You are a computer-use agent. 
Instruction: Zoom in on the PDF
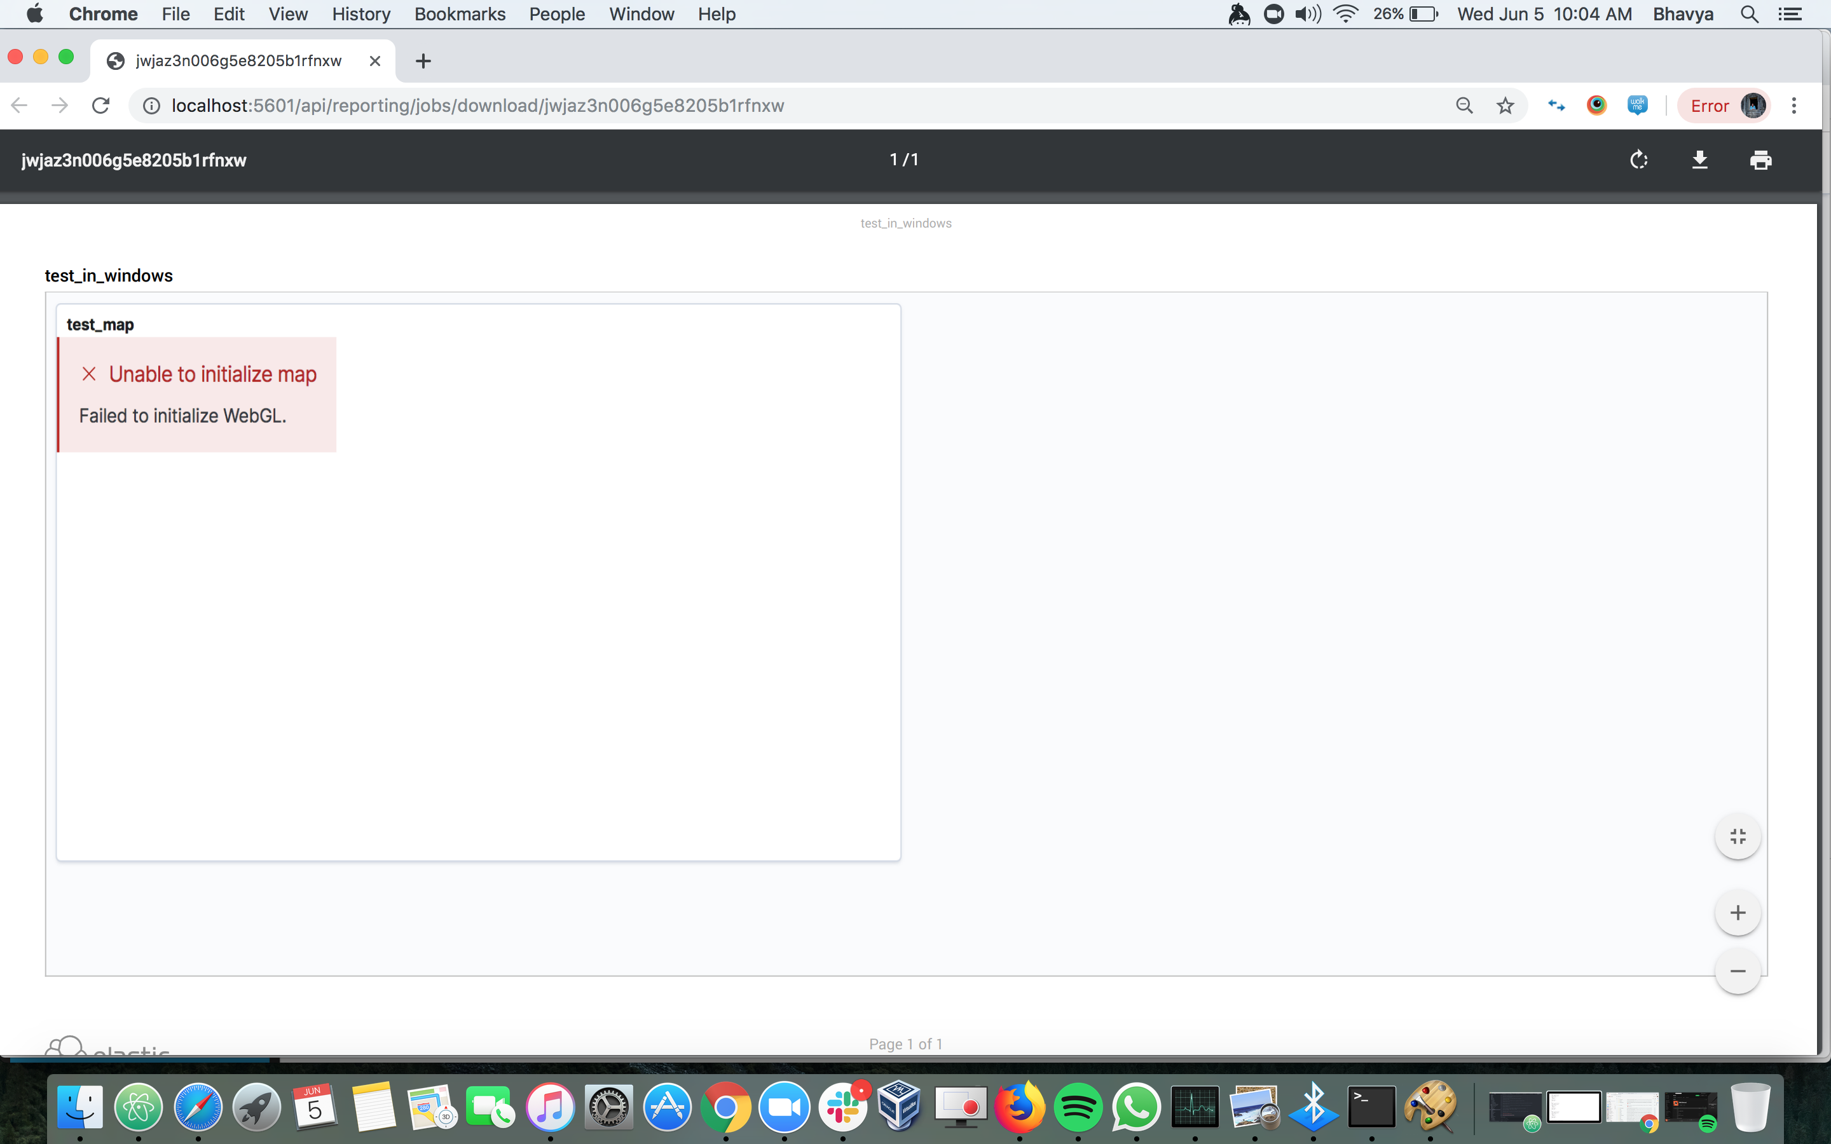click(x=1737, y=913)
